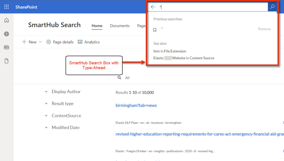
Task: Click the Home icon in left rail
Action: (6, 20)
